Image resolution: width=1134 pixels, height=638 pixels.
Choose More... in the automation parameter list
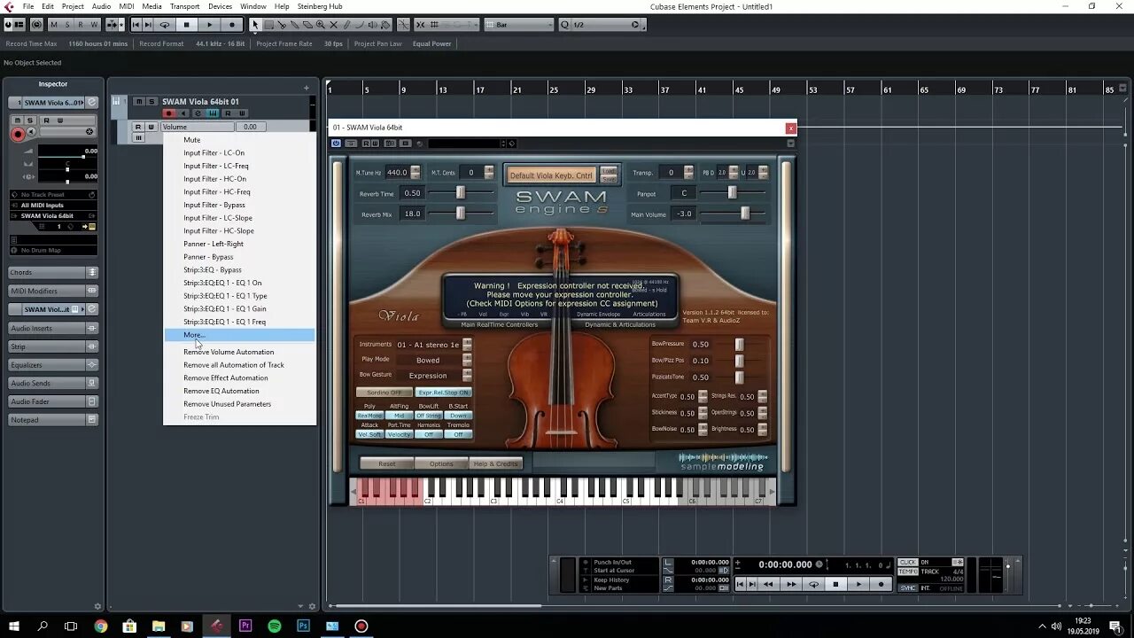tap(239, 335)
